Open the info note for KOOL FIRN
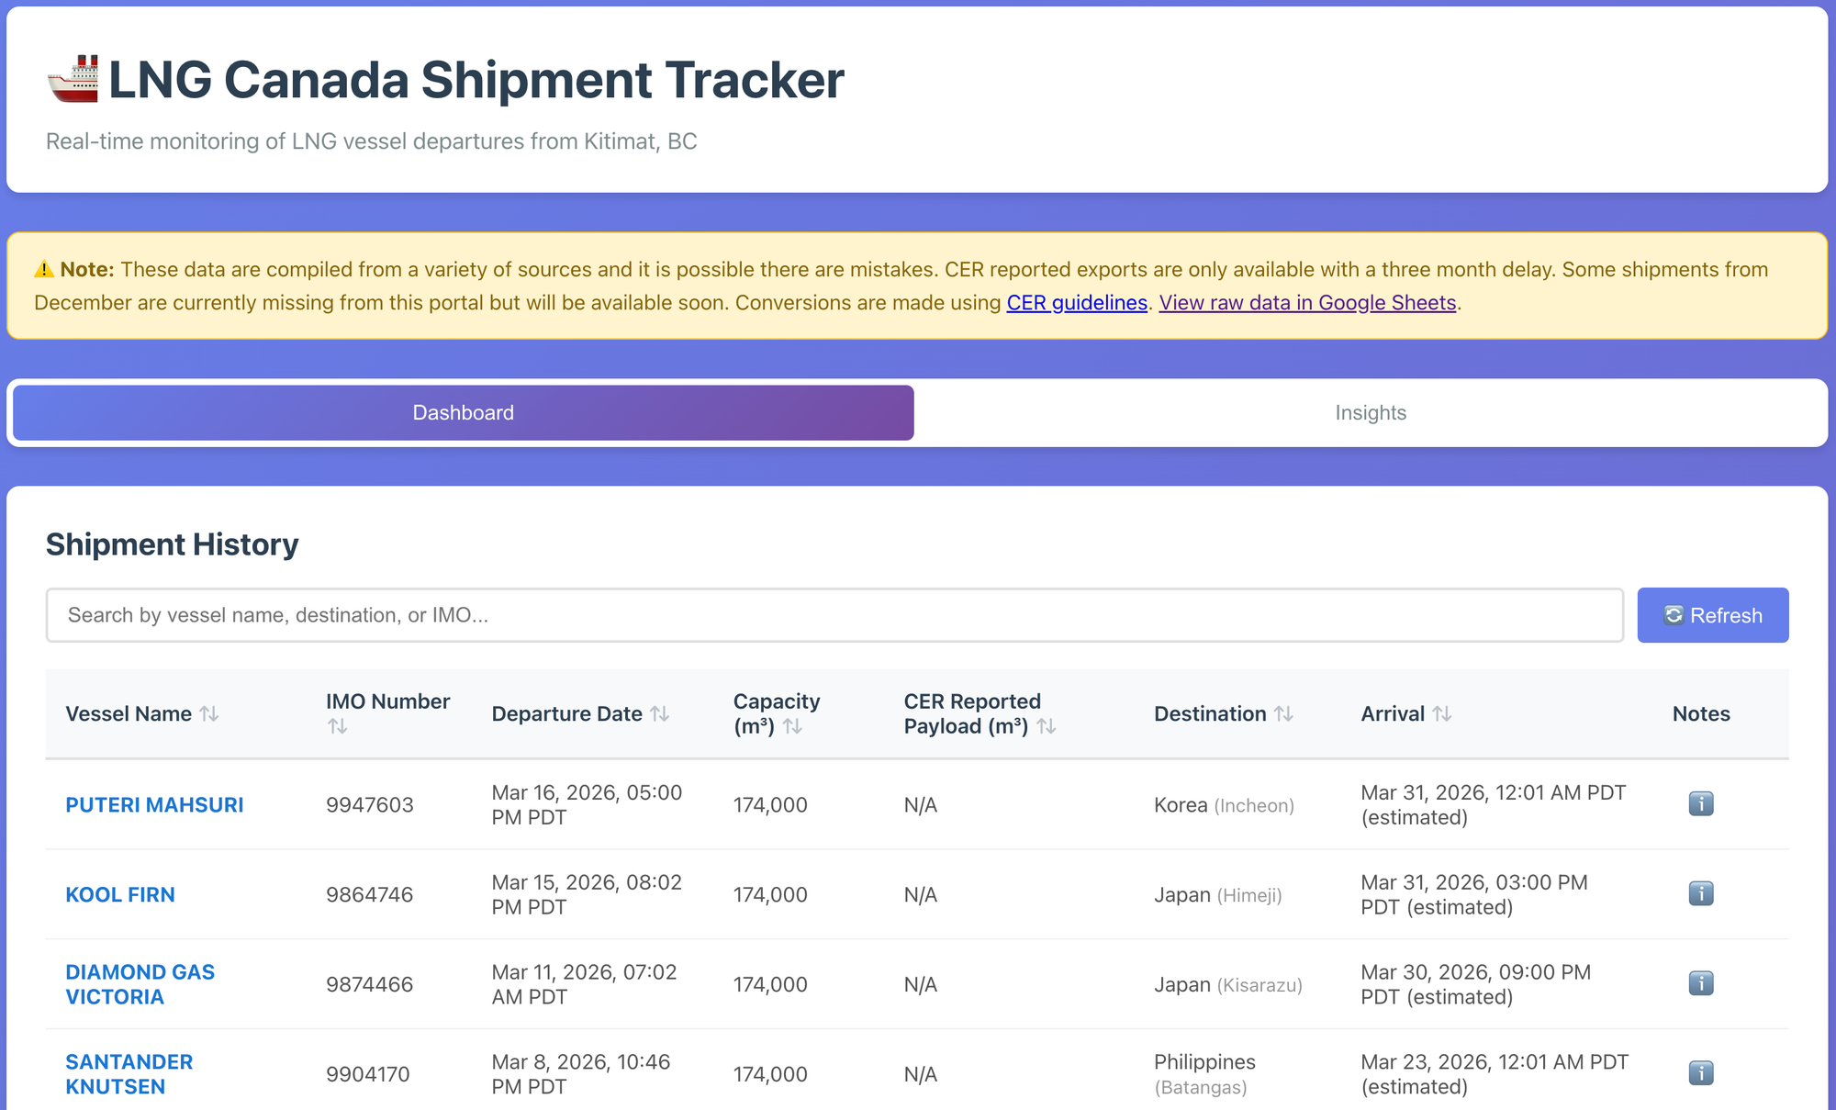1836x1110 pixels. [1700, 894]
